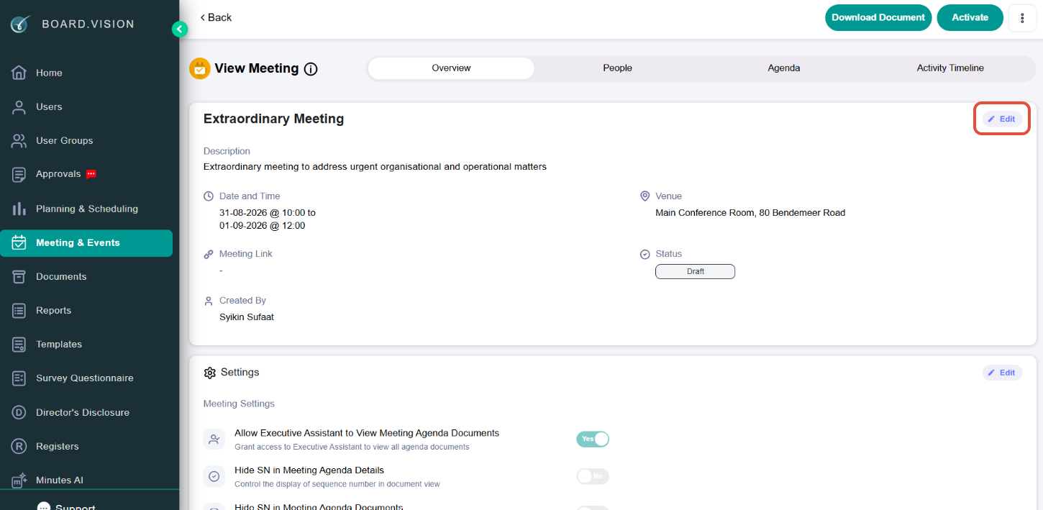Click the Documents archive box icon
This screenshot has height=510, width=1043.
point(19,276)
